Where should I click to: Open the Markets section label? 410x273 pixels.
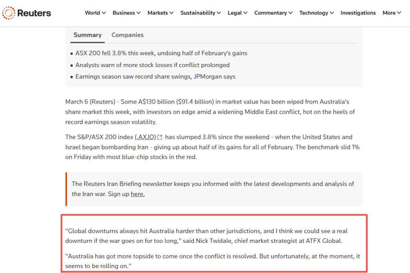click(x=157, y=13)
